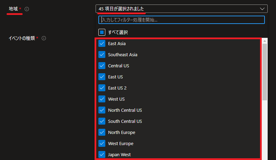Click the filter text input field
276x160 pixels.
click(181, 20)
